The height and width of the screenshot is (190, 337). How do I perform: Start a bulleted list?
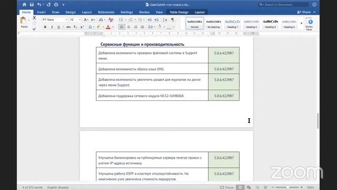click(x=121, y=20)
